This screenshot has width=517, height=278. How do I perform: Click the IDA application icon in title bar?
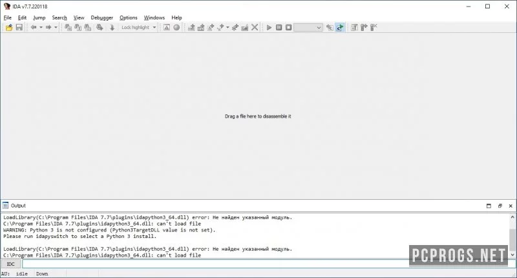pyautogui.click(x=7, y=6)
